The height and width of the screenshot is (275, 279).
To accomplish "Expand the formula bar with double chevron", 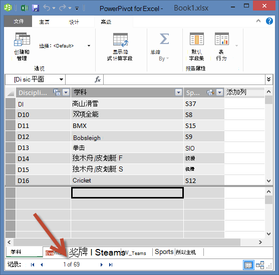I will tap(268, 79).
